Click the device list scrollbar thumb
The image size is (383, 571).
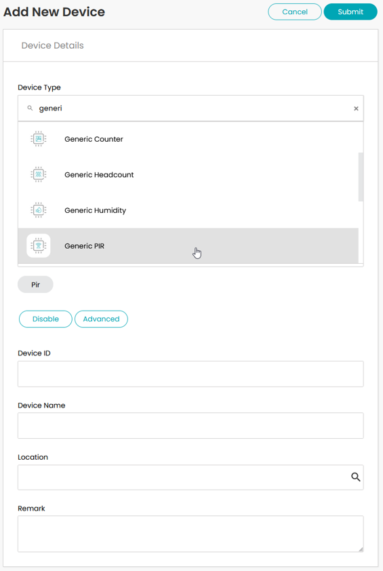[361, 177]
